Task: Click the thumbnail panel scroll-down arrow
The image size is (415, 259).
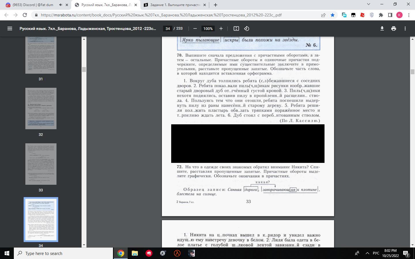Action: pyautogui.click(x=84, y=245)
